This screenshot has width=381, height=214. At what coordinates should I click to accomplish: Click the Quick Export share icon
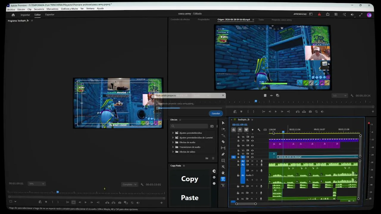[328, 14]
